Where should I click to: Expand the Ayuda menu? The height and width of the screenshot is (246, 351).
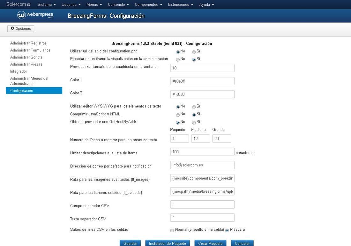pos(206,4)
